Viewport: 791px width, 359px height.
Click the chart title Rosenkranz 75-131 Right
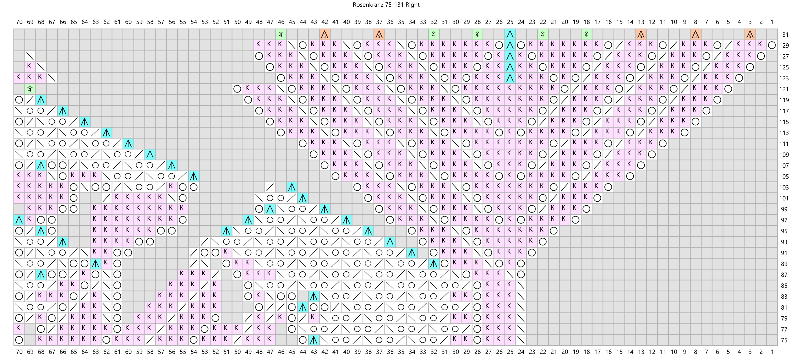[386, 5]
